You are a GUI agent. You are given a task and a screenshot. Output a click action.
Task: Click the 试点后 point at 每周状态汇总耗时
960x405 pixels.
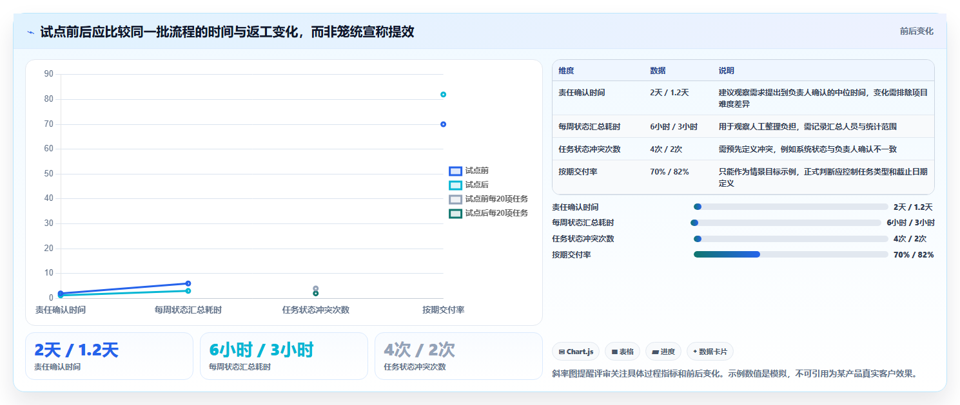[188, 291]
